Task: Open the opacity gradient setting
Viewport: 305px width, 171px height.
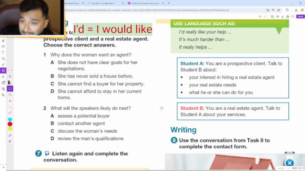Action: (10, 83)
